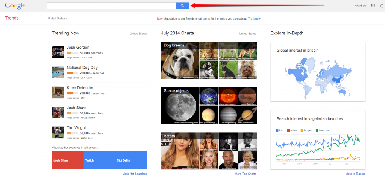Screen dimensions: 385x177
Task: Click Search interest in vegetarian favorites title
Action: [x=310, y=119]
